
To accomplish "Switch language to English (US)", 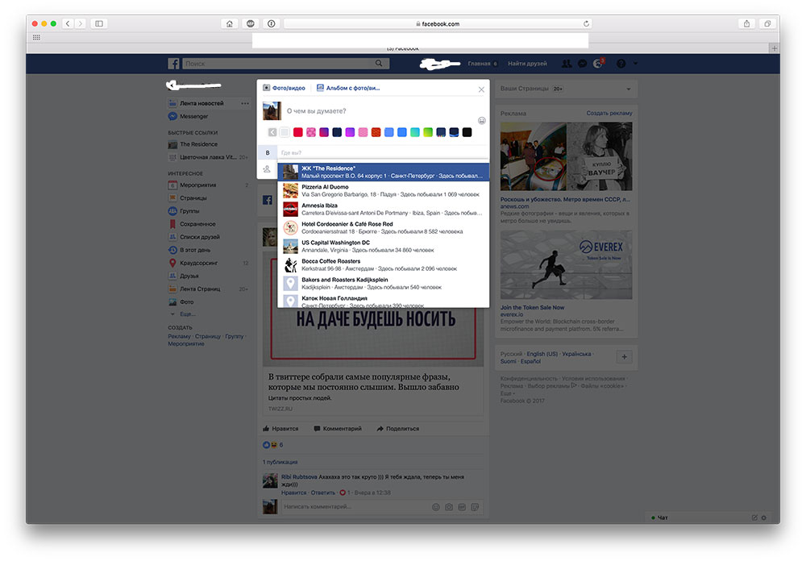I will [x=542, y=354].
